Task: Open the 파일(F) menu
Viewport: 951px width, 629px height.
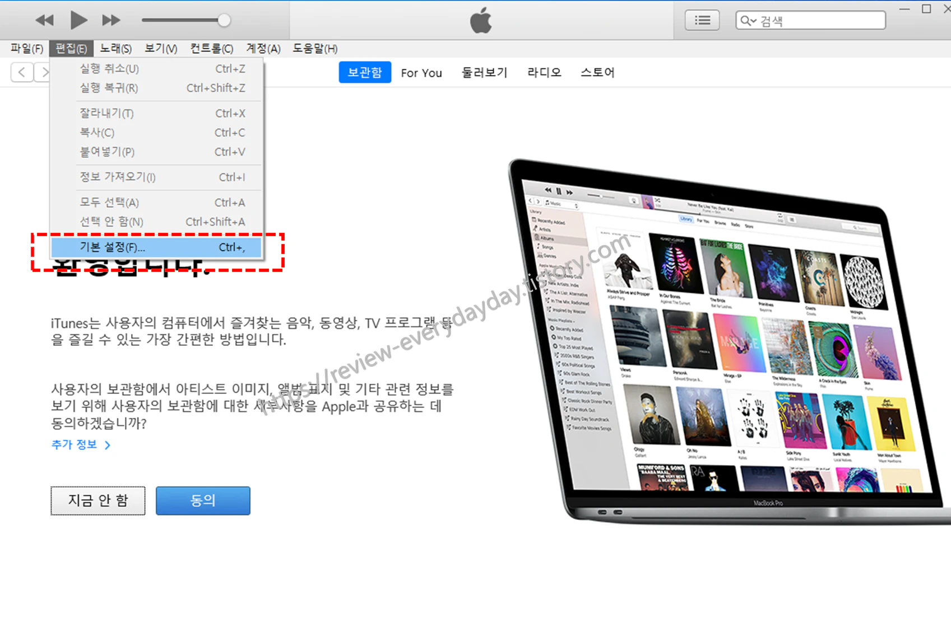Action: pyautogui.click(x=26, y=49)
